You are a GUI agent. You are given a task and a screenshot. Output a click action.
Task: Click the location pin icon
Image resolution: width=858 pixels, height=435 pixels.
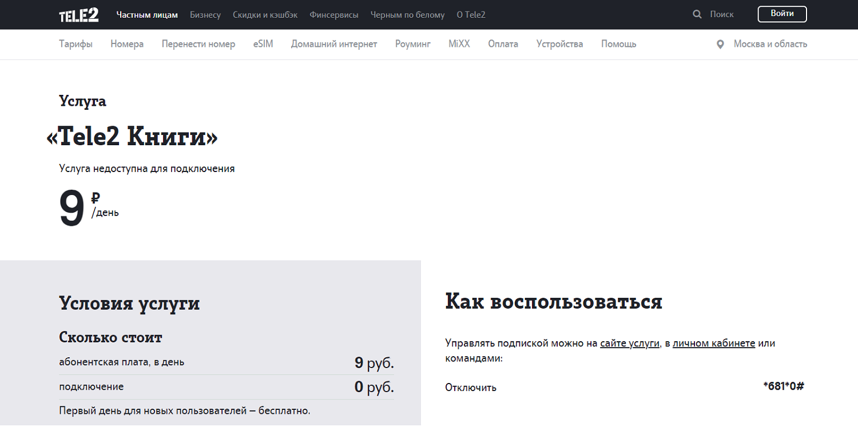pyautogui.click(x=720, y=44)
